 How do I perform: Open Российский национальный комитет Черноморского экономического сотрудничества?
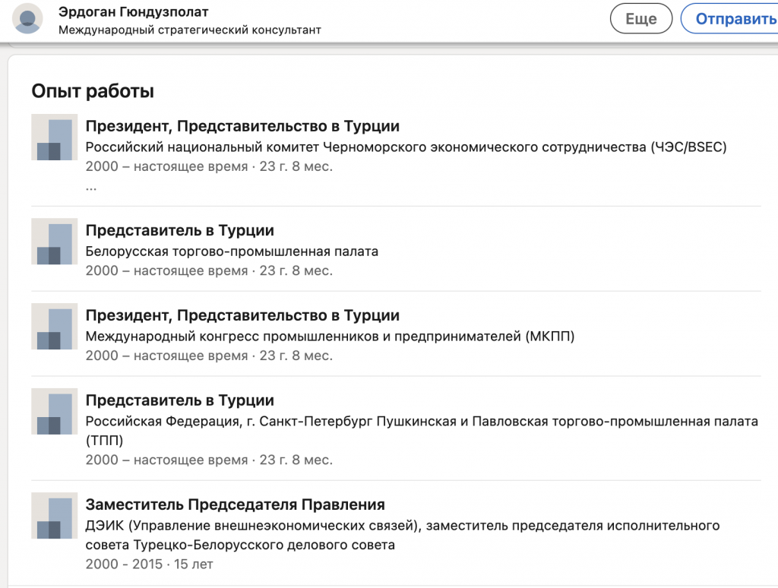pyautogui.click(x=406, y=147)
